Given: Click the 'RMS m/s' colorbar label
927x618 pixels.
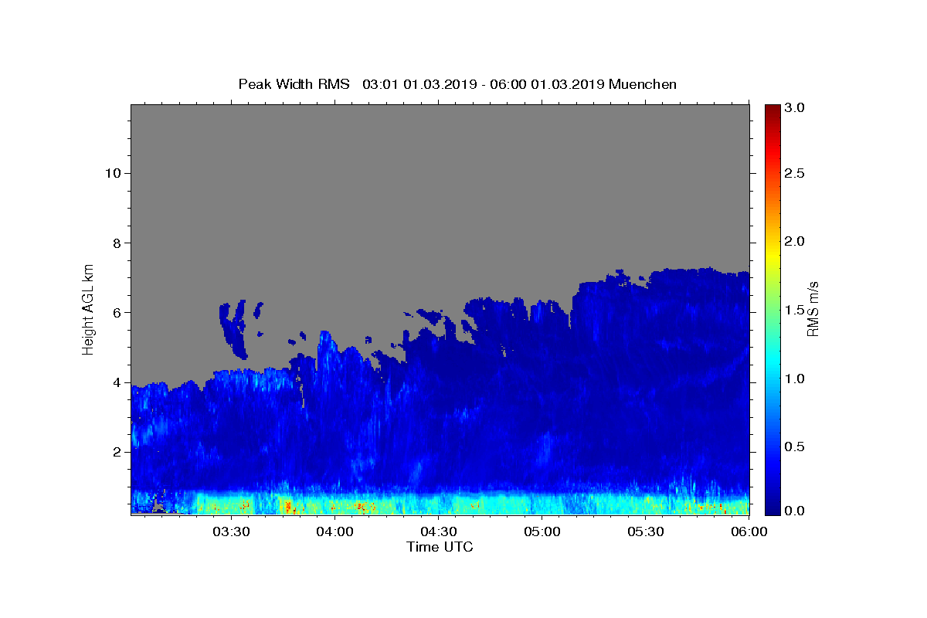Looking at the screenshot, I should (x=812, y=308).
